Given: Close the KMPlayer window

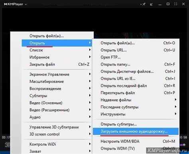Looking at the screenshot, I should coord(183,4).
